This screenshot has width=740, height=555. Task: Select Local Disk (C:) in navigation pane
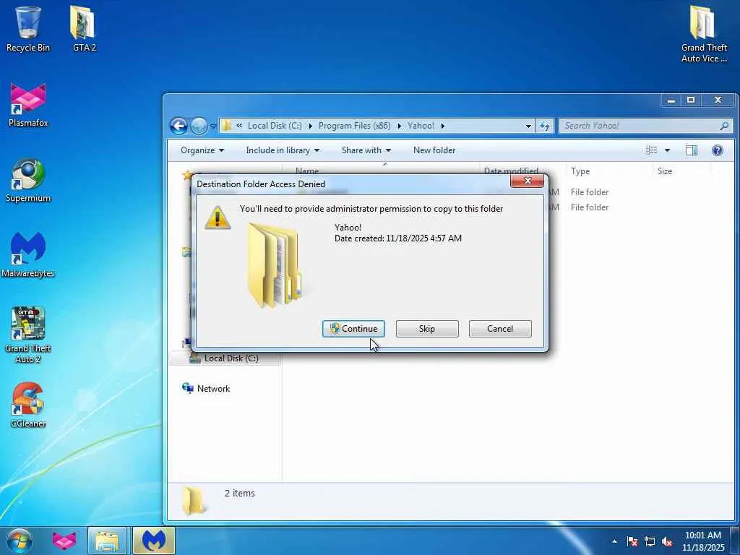tap(224, 358)
